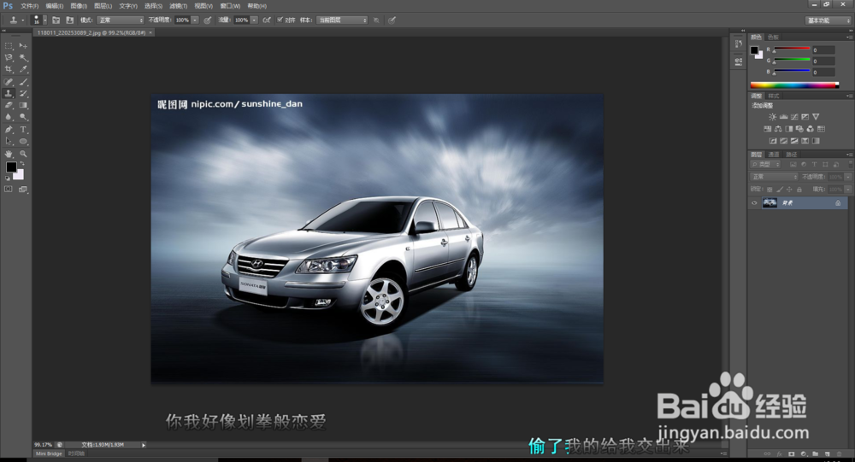Select the Move tool
855x462 pixels.
(x=23, y=46)
